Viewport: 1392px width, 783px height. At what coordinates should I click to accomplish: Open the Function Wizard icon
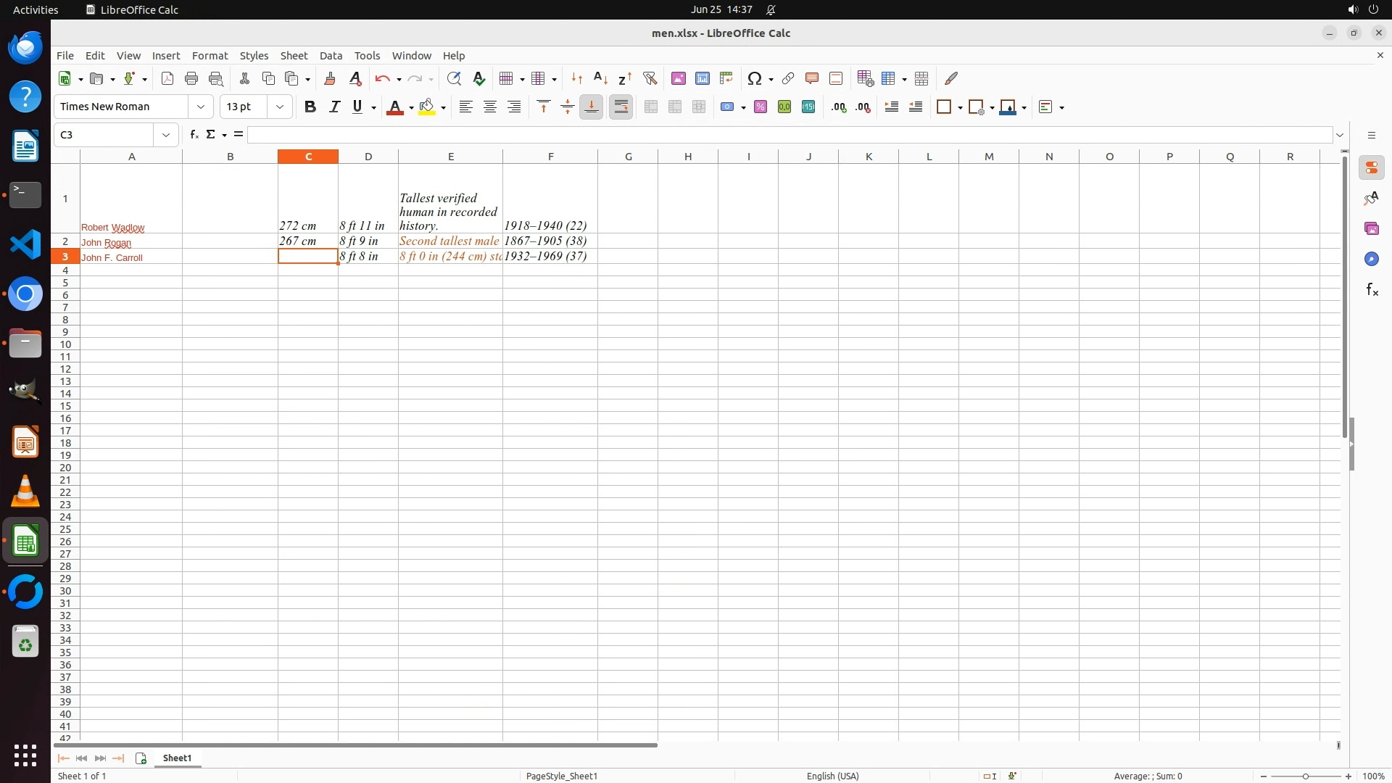point(194,135)
